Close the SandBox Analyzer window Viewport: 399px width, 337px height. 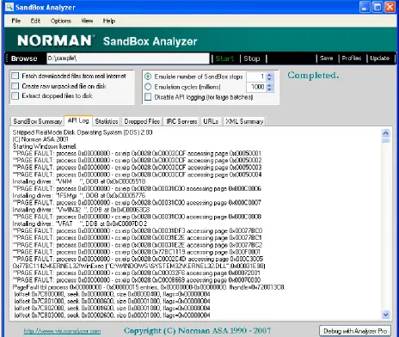tap(390, 7)
